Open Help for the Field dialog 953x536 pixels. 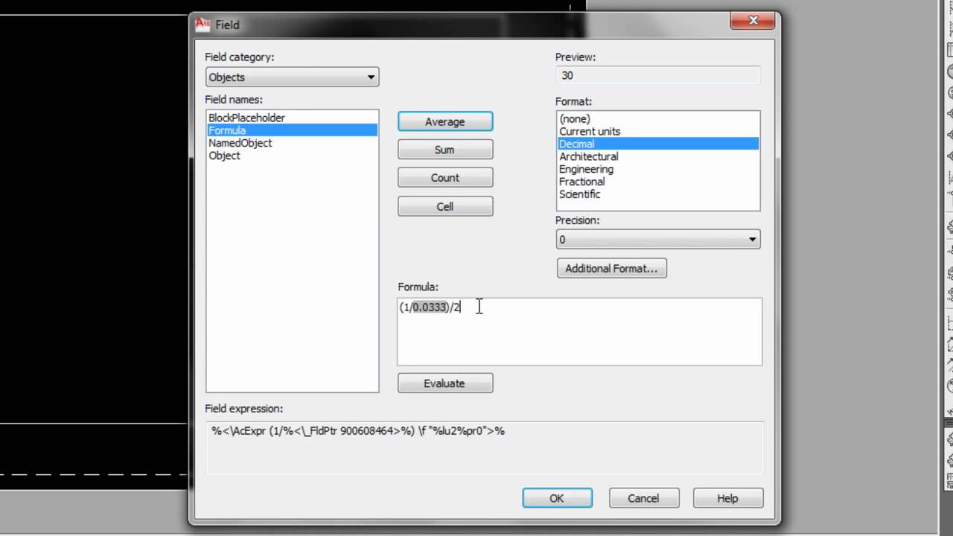click(727, 498)
